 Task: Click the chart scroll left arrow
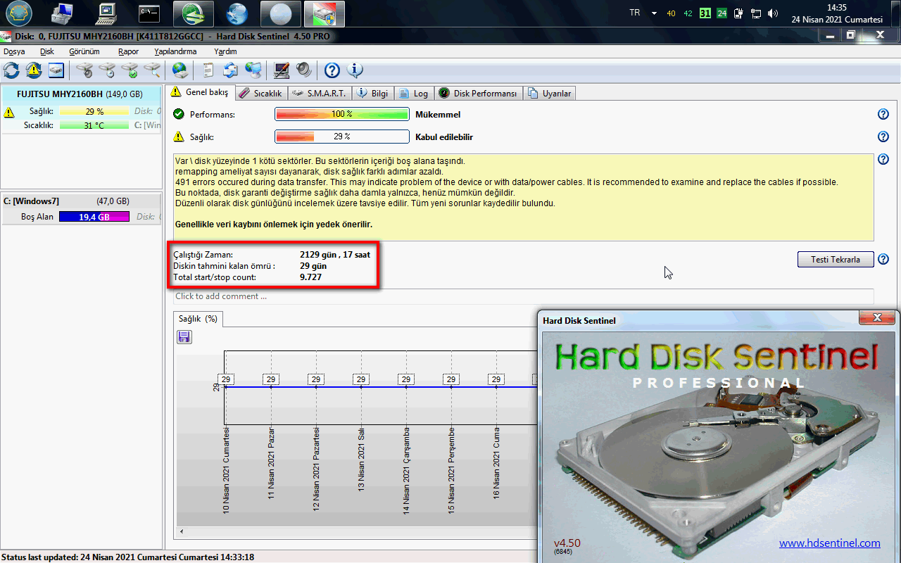pyautogui.click(x=181, y=532)
